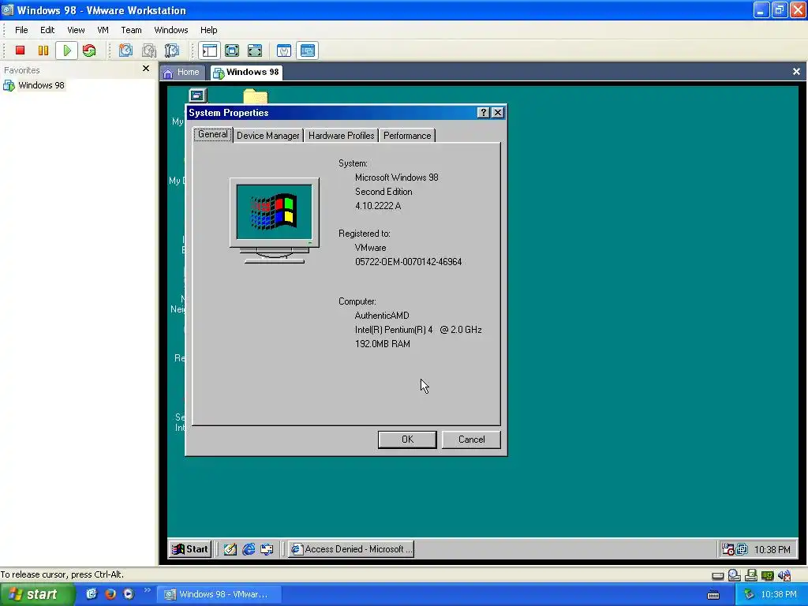Click the Outlook Express quick launch icon beside IE
This screenshot has width=808, height=606.
(267, 549)
